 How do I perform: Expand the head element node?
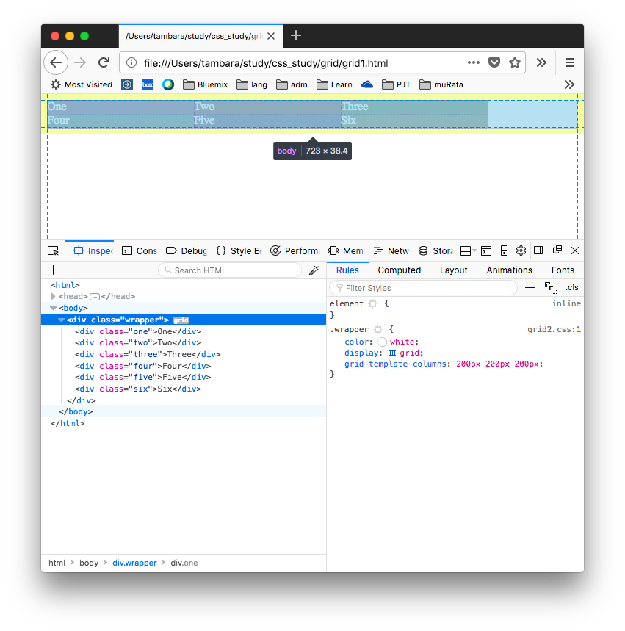coord(53,296)
